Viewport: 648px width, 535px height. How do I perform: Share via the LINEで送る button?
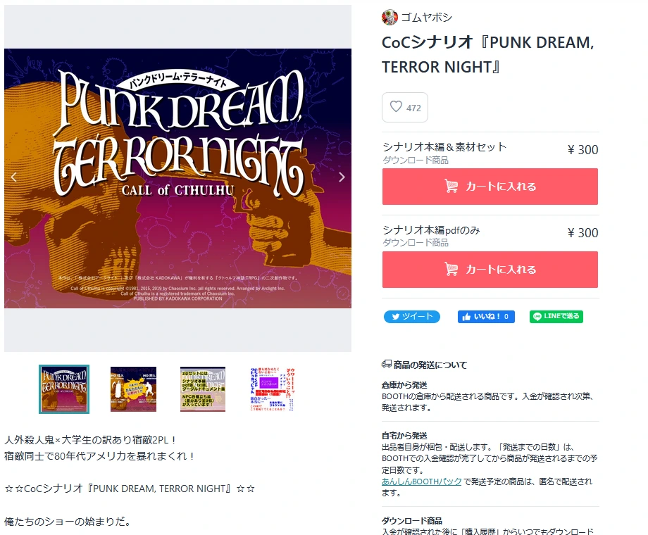[x=556, y=317]
